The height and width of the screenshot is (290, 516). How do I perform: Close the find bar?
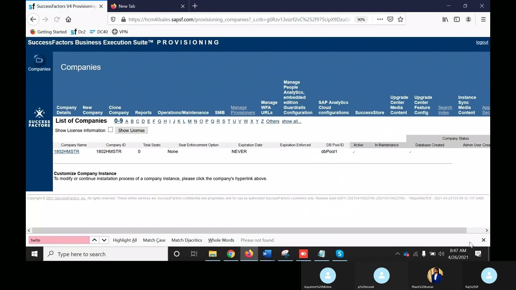[x=483, y=240]
